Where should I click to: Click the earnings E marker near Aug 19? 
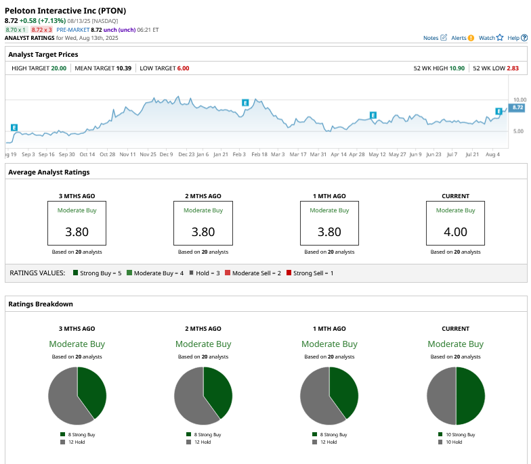point(14,127)
